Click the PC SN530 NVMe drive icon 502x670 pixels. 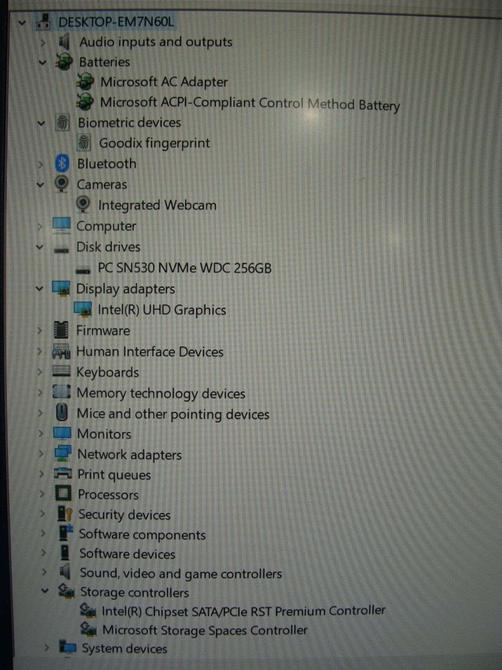click(83, 271)
